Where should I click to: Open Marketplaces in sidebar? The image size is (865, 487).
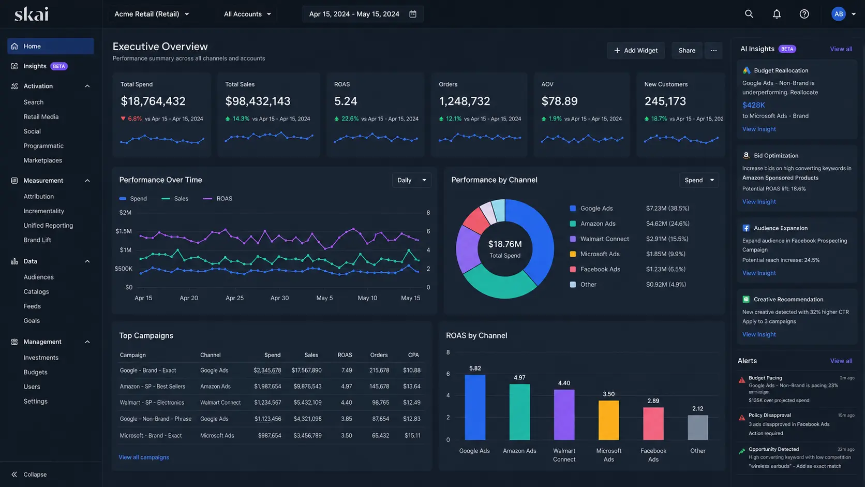point(42,160)
